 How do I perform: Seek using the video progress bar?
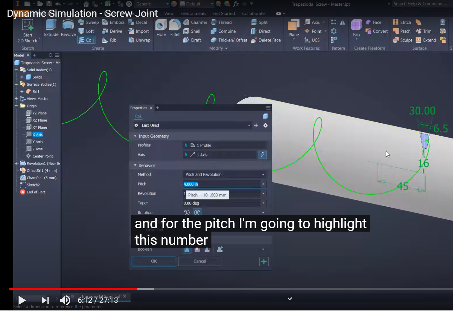[181, 289]
